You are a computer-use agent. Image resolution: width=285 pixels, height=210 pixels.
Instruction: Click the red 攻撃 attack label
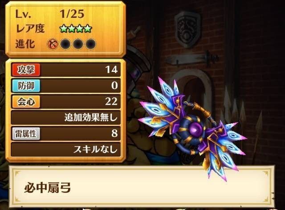tap(26, 70)
